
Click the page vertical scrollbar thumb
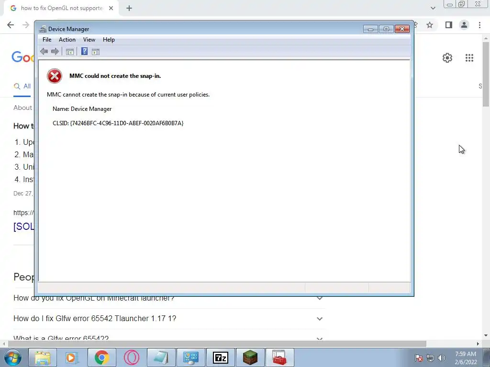pyautogui.click(x=486, y=74)
